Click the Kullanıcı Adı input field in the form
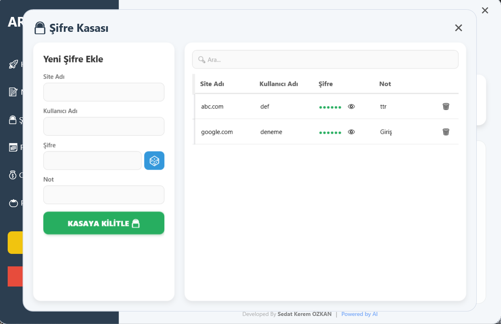The width and height of the screenshot is (501, 324). (104, 127)
